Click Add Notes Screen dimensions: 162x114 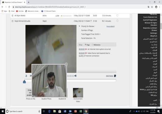click(x=109, y=76)
